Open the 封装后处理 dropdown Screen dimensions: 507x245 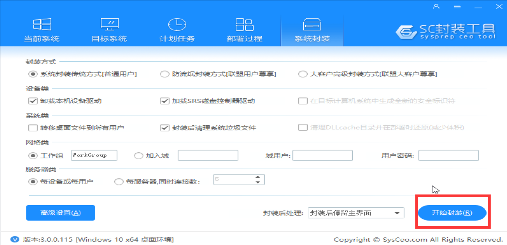click(356, 213)
